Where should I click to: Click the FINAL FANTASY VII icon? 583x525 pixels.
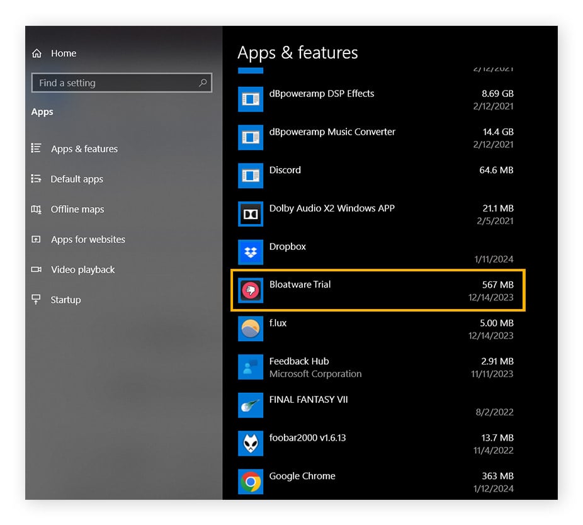(250, 405)
